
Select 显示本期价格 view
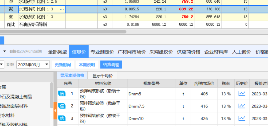tap(72, 75)
